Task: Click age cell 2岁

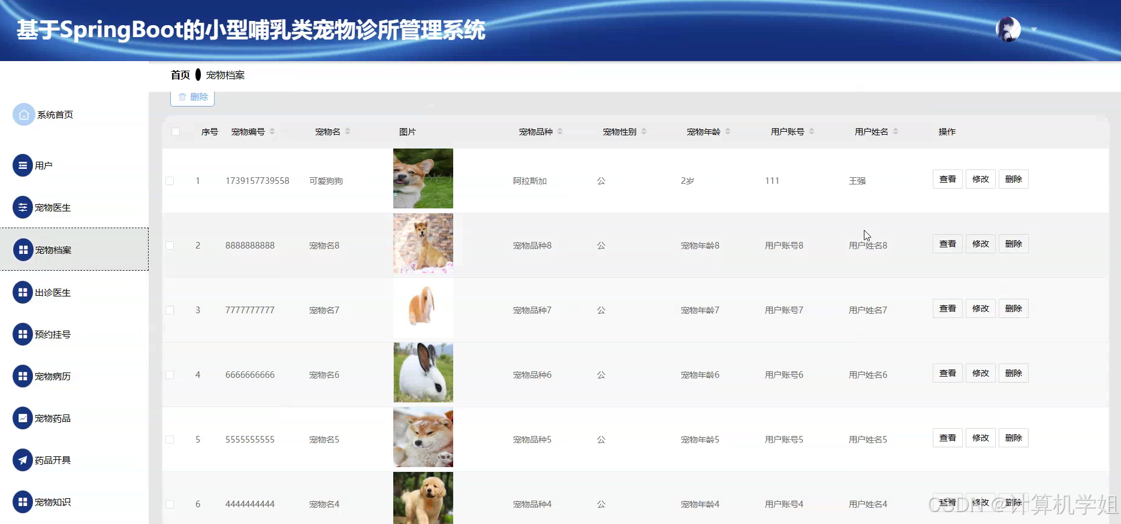Action: click(688, 181)
